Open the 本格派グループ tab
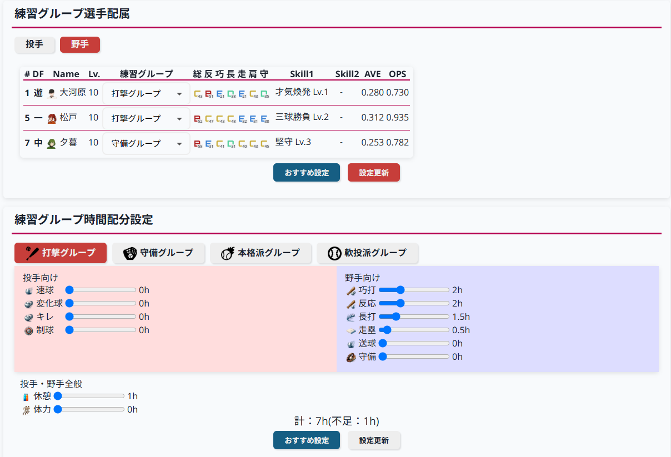 click(260, 253)
